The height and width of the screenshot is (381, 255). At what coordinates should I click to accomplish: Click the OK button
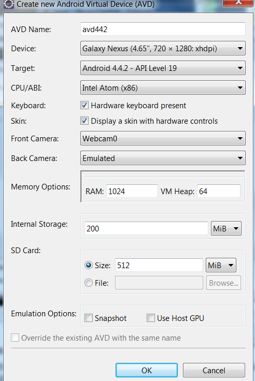click(147, 370)
